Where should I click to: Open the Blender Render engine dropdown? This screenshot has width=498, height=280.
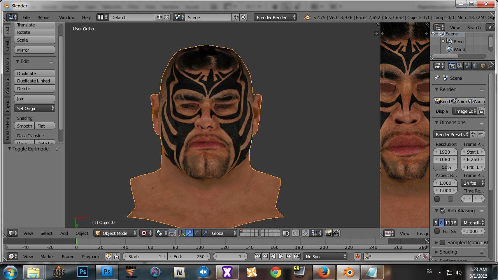click(x=275, y=17)
